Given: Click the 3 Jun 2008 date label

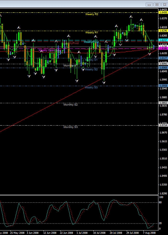Looking at the screenshot, I should click(33, 233).
